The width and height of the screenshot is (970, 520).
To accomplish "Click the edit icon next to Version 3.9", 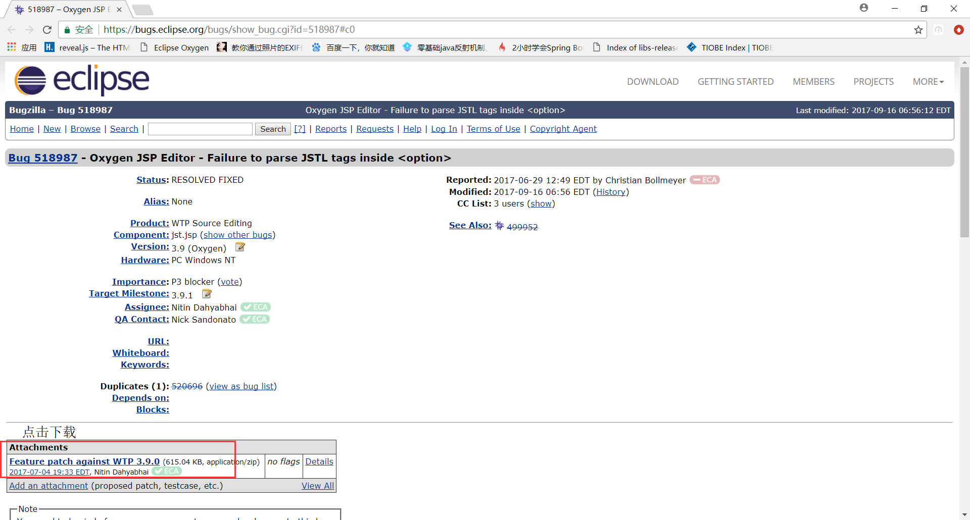I will click(240, 247).
